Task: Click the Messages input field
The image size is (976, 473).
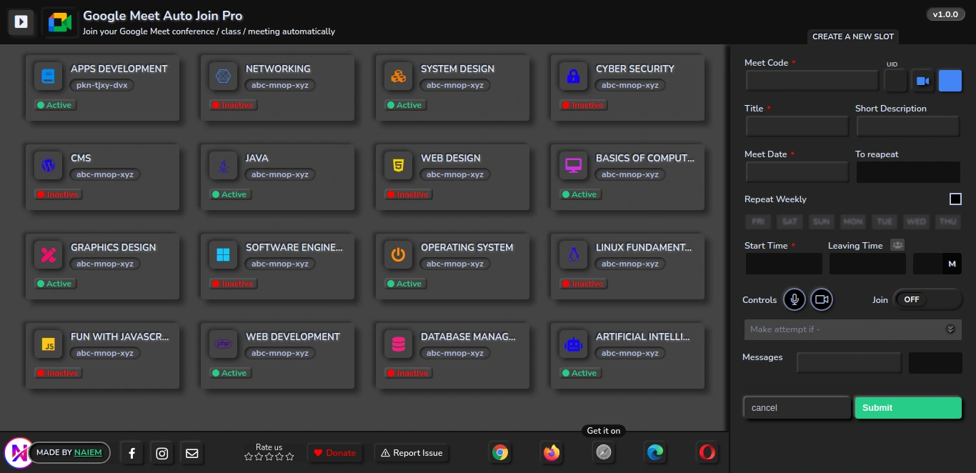Action: (x=850, y=363)
